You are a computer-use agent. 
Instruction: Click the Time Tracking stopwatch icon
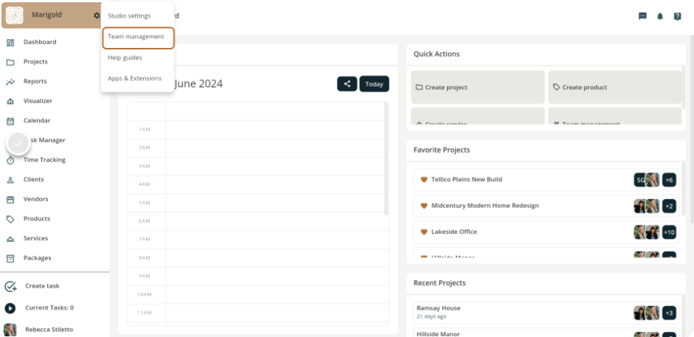pyautogui.click(x=10, y=161)
